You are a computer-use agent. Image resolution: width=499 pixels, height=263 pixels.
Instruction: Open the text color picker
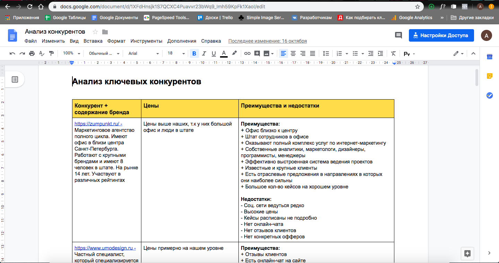click(x=224, y=53)
